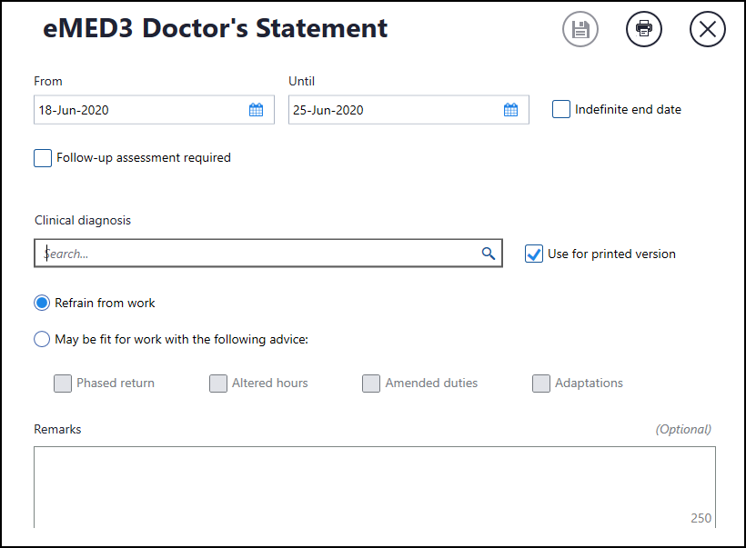Click the Clinical diagnosis label

(x=83, y=220)
